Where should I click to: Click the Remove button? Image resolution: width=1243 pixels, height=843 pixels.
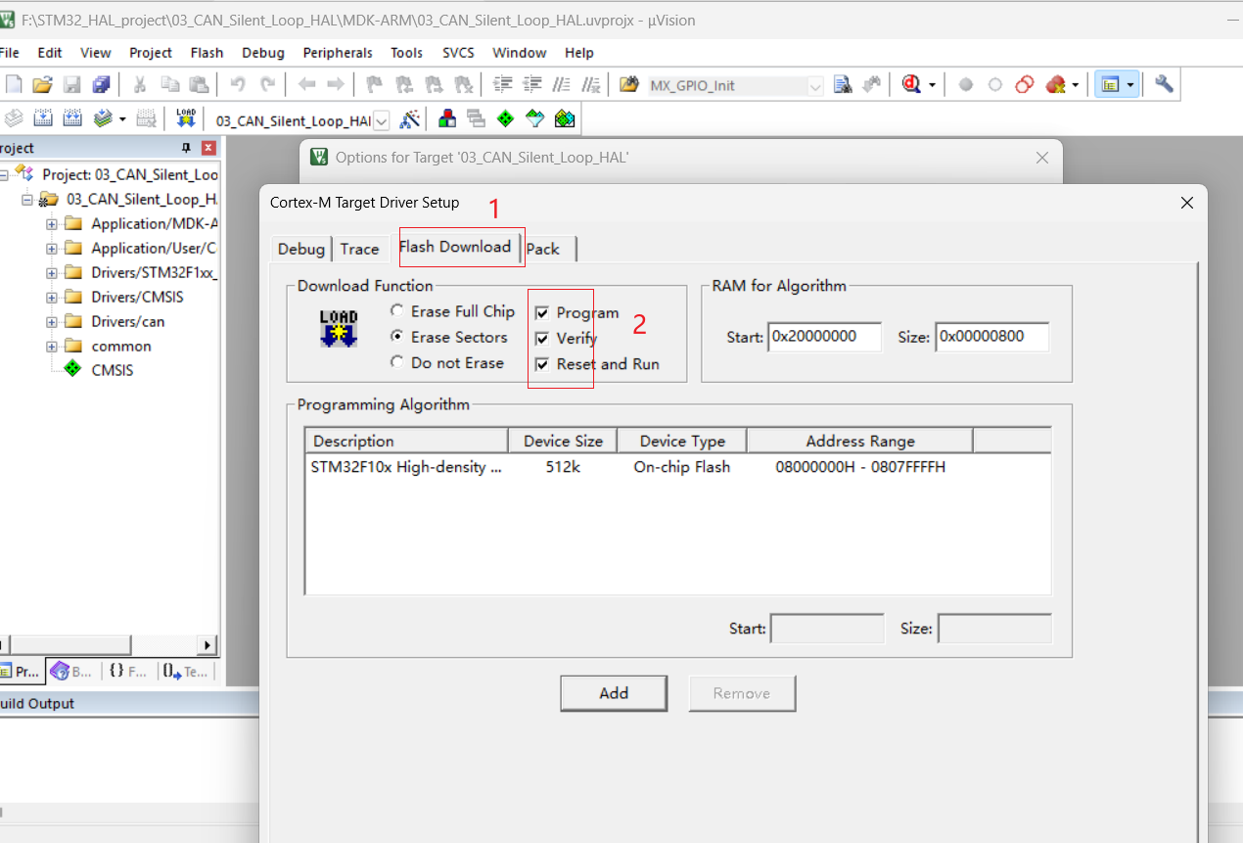742,693
